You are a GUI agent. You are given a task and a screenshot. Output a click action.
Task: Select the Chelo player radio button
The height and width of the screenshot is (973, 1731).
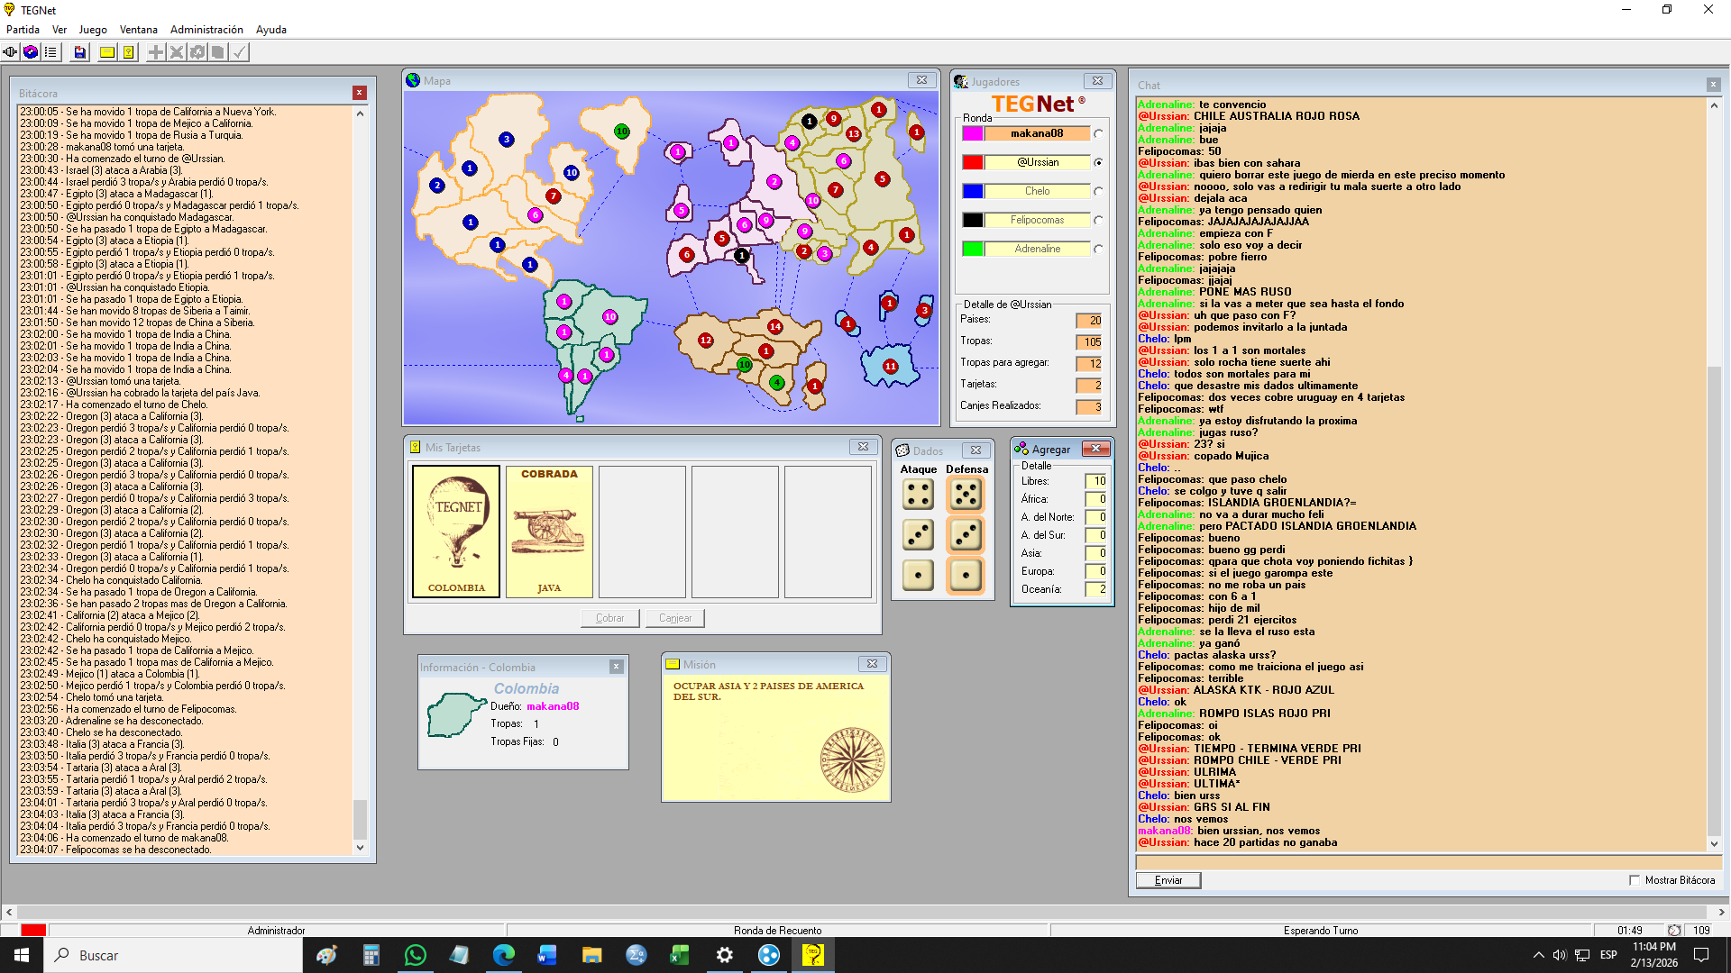[x=1098, y=192]
